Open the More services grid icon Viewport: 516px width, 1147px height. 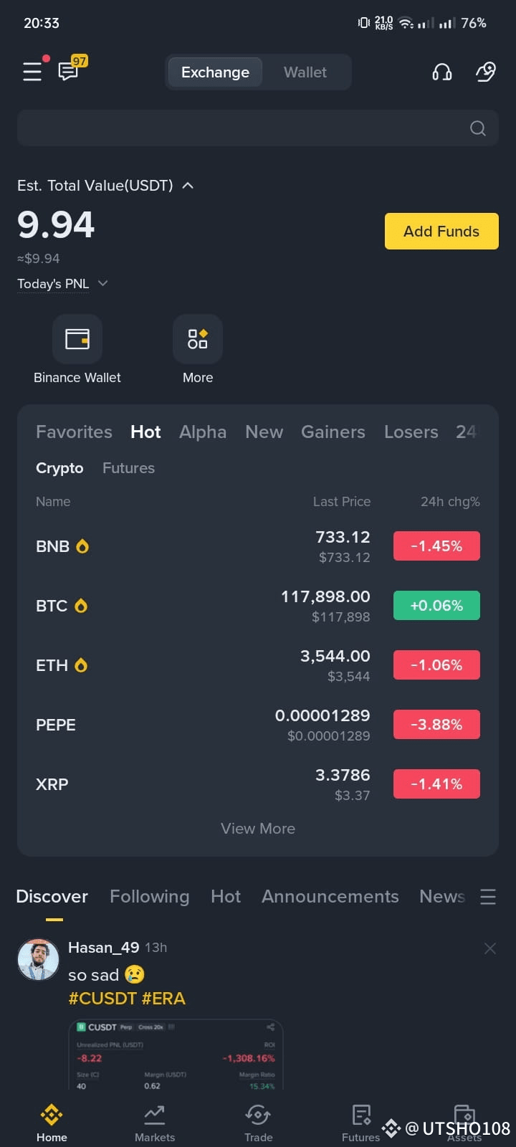click(198, 338)
